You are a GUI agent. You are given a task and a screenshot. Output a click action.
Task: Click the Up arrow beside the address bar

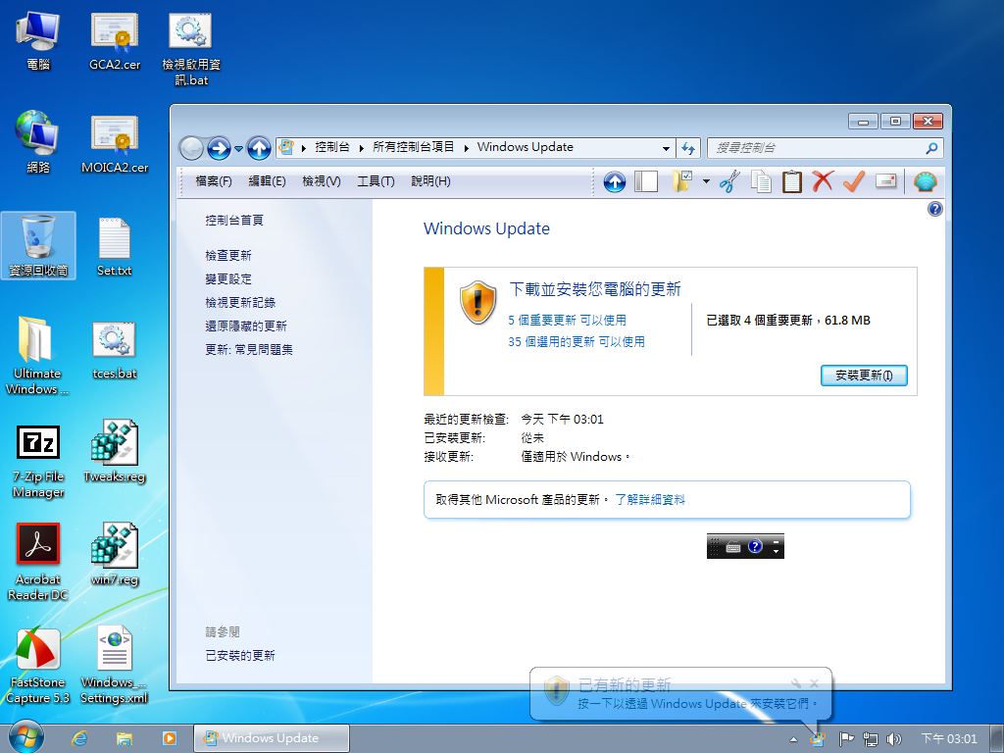coord(259,149)
